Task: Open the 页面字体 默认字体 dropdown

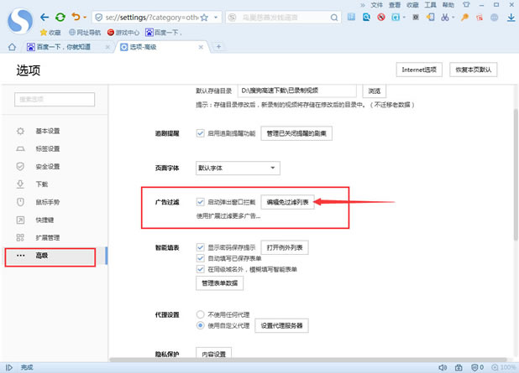Action: click(x=228, y=168)
